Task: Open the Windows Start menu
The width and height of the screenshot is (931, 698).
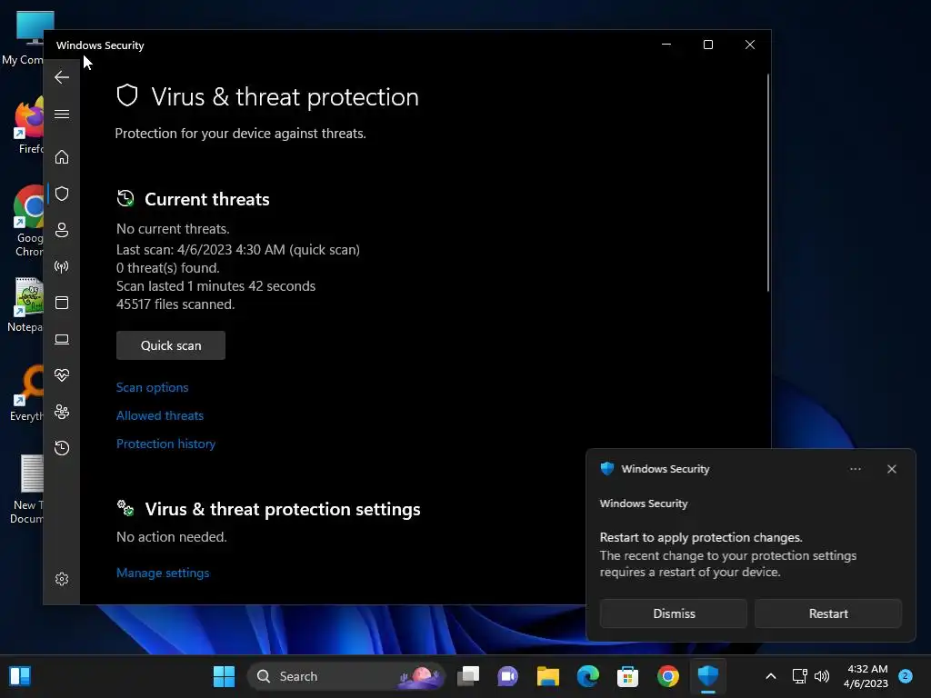Action: coord(224,676)
